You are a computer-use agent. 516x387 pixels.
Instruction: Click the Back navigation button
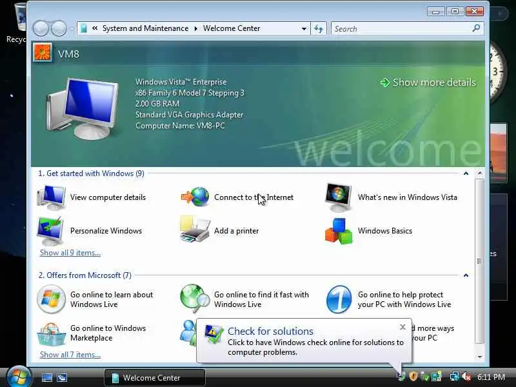(x=41, y=28)
